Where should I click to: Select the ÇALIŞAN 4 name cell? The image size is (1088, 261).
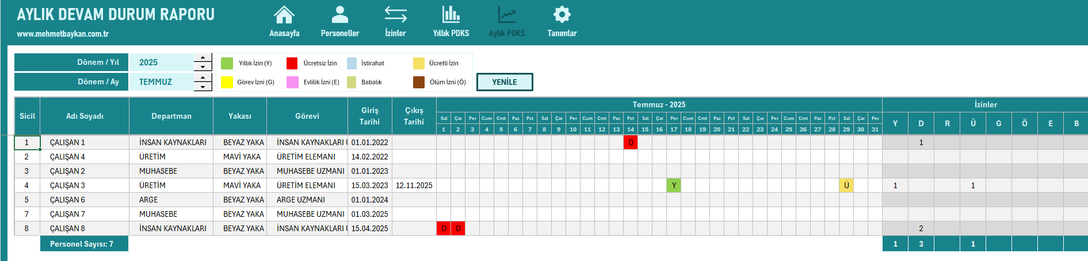[85, 157]
